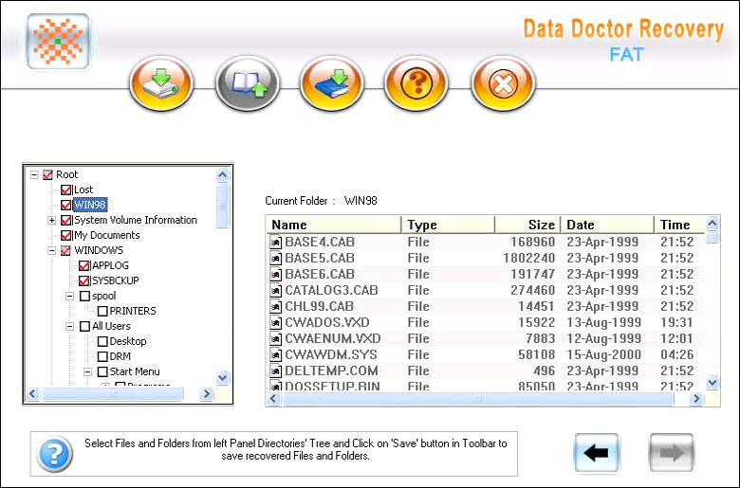Click the tree panel vertical scroll thumb
Viewport: 740px width, 488px height.
point(222,206)
